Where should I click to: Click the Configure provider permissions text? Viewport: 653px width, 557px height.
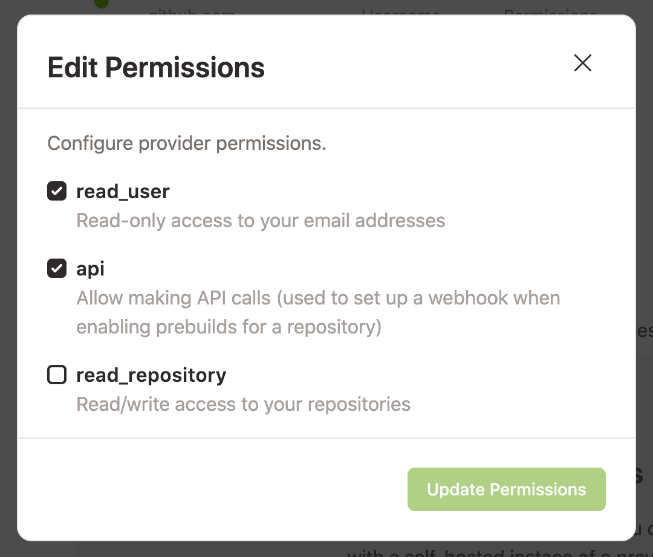pos(186,143)
